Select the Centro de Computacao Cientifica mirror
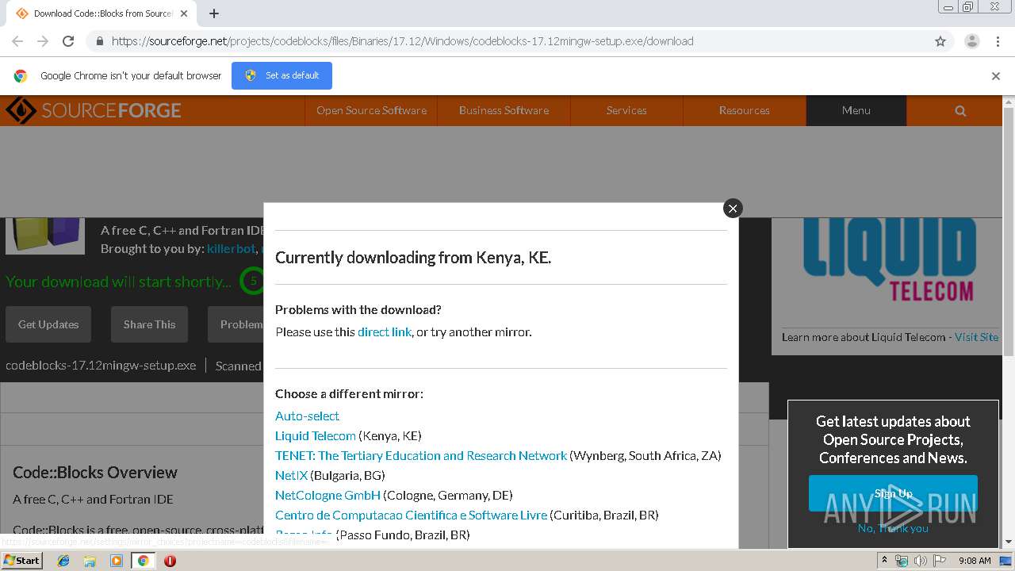Screen dimensions: 1015x571 tap(411, 515)
